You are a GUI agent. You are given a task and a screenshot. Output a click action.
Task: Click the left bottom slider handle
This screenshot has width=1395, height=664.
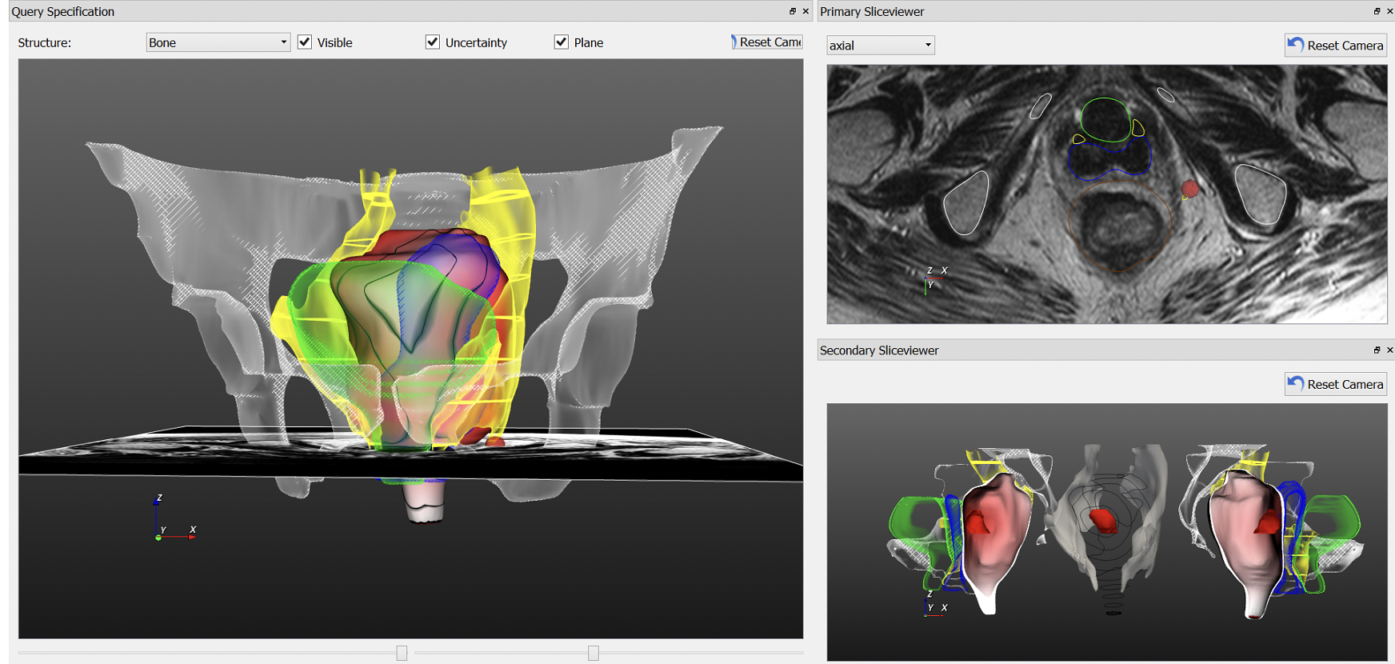[402, 653]
